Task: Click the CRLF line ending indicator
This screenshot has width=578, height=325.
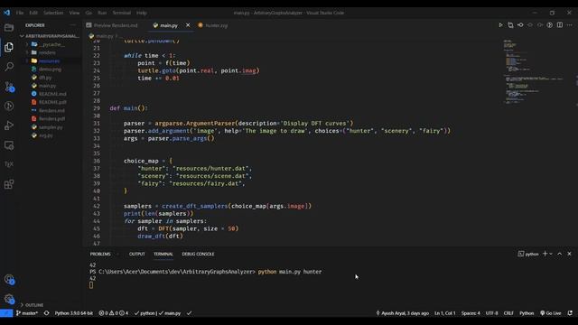Action: coord(508,313)
